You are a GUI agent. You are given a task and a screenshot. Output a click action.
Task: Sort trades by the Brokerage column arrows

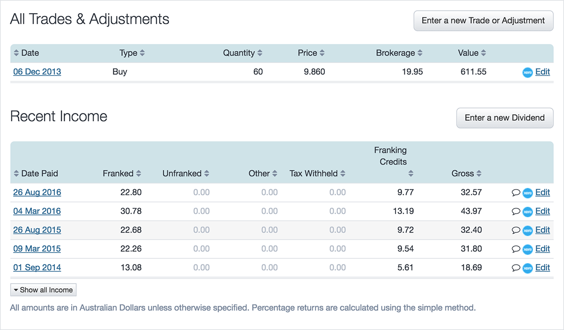[x=420, y=53]
